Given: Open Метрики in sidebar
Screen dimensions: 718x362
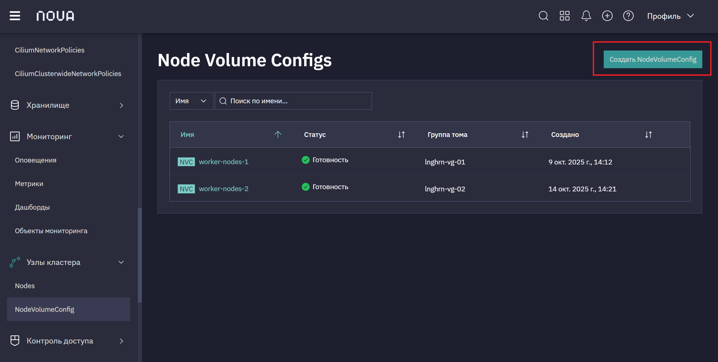Looking at the screenshot, I should tap(29, 184).
